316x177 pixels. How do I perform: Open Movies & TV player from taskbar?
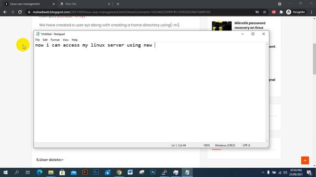108,173
